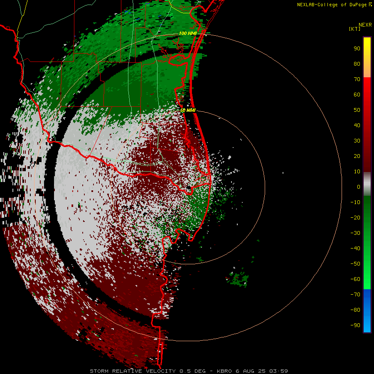Click the -10 value on the velocity scale
This screenshot has width=374, height=374.
click(x=355, y=202)
